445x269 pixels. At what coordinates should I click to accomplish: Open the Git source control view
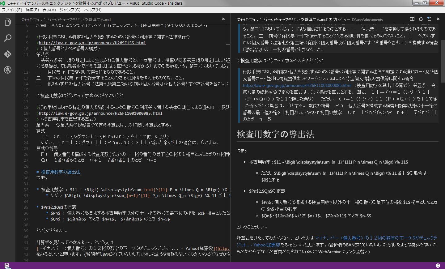8,53
